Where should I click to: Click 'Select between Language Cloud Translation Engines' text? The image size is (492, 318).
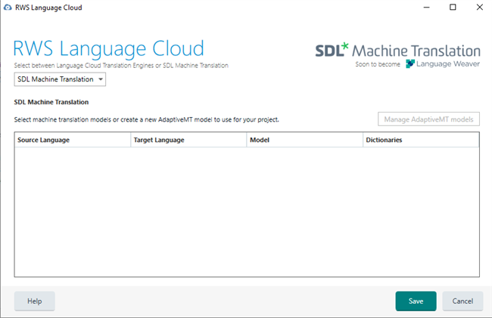pos(121,66)
